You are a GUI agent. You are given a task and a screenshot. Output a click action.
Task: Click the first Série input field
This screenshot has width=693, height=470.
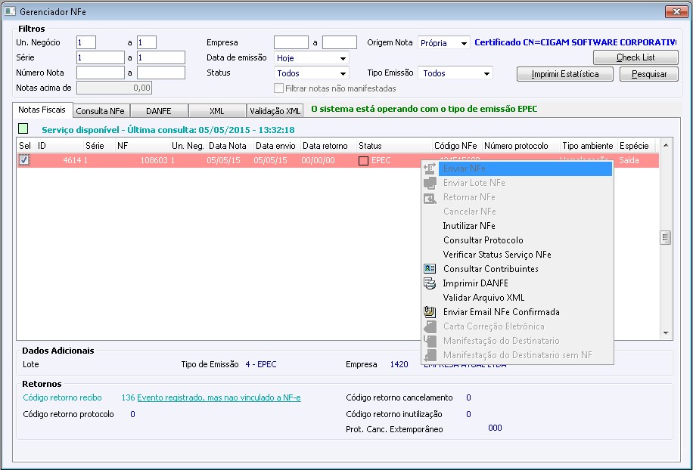click(x=101, y=57)
